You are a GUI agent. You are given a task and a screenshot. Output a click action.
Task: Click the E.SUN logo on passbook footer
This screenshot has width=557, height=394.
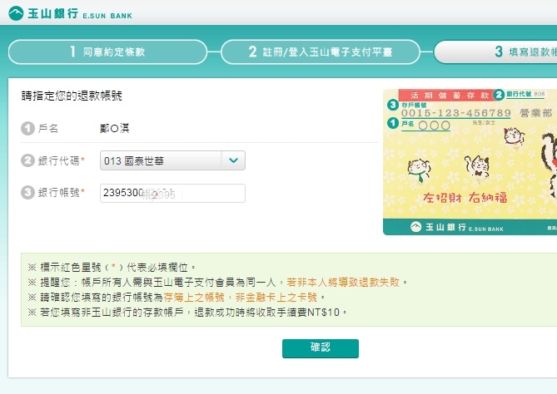pyautogui.click(x=457, y=227)
